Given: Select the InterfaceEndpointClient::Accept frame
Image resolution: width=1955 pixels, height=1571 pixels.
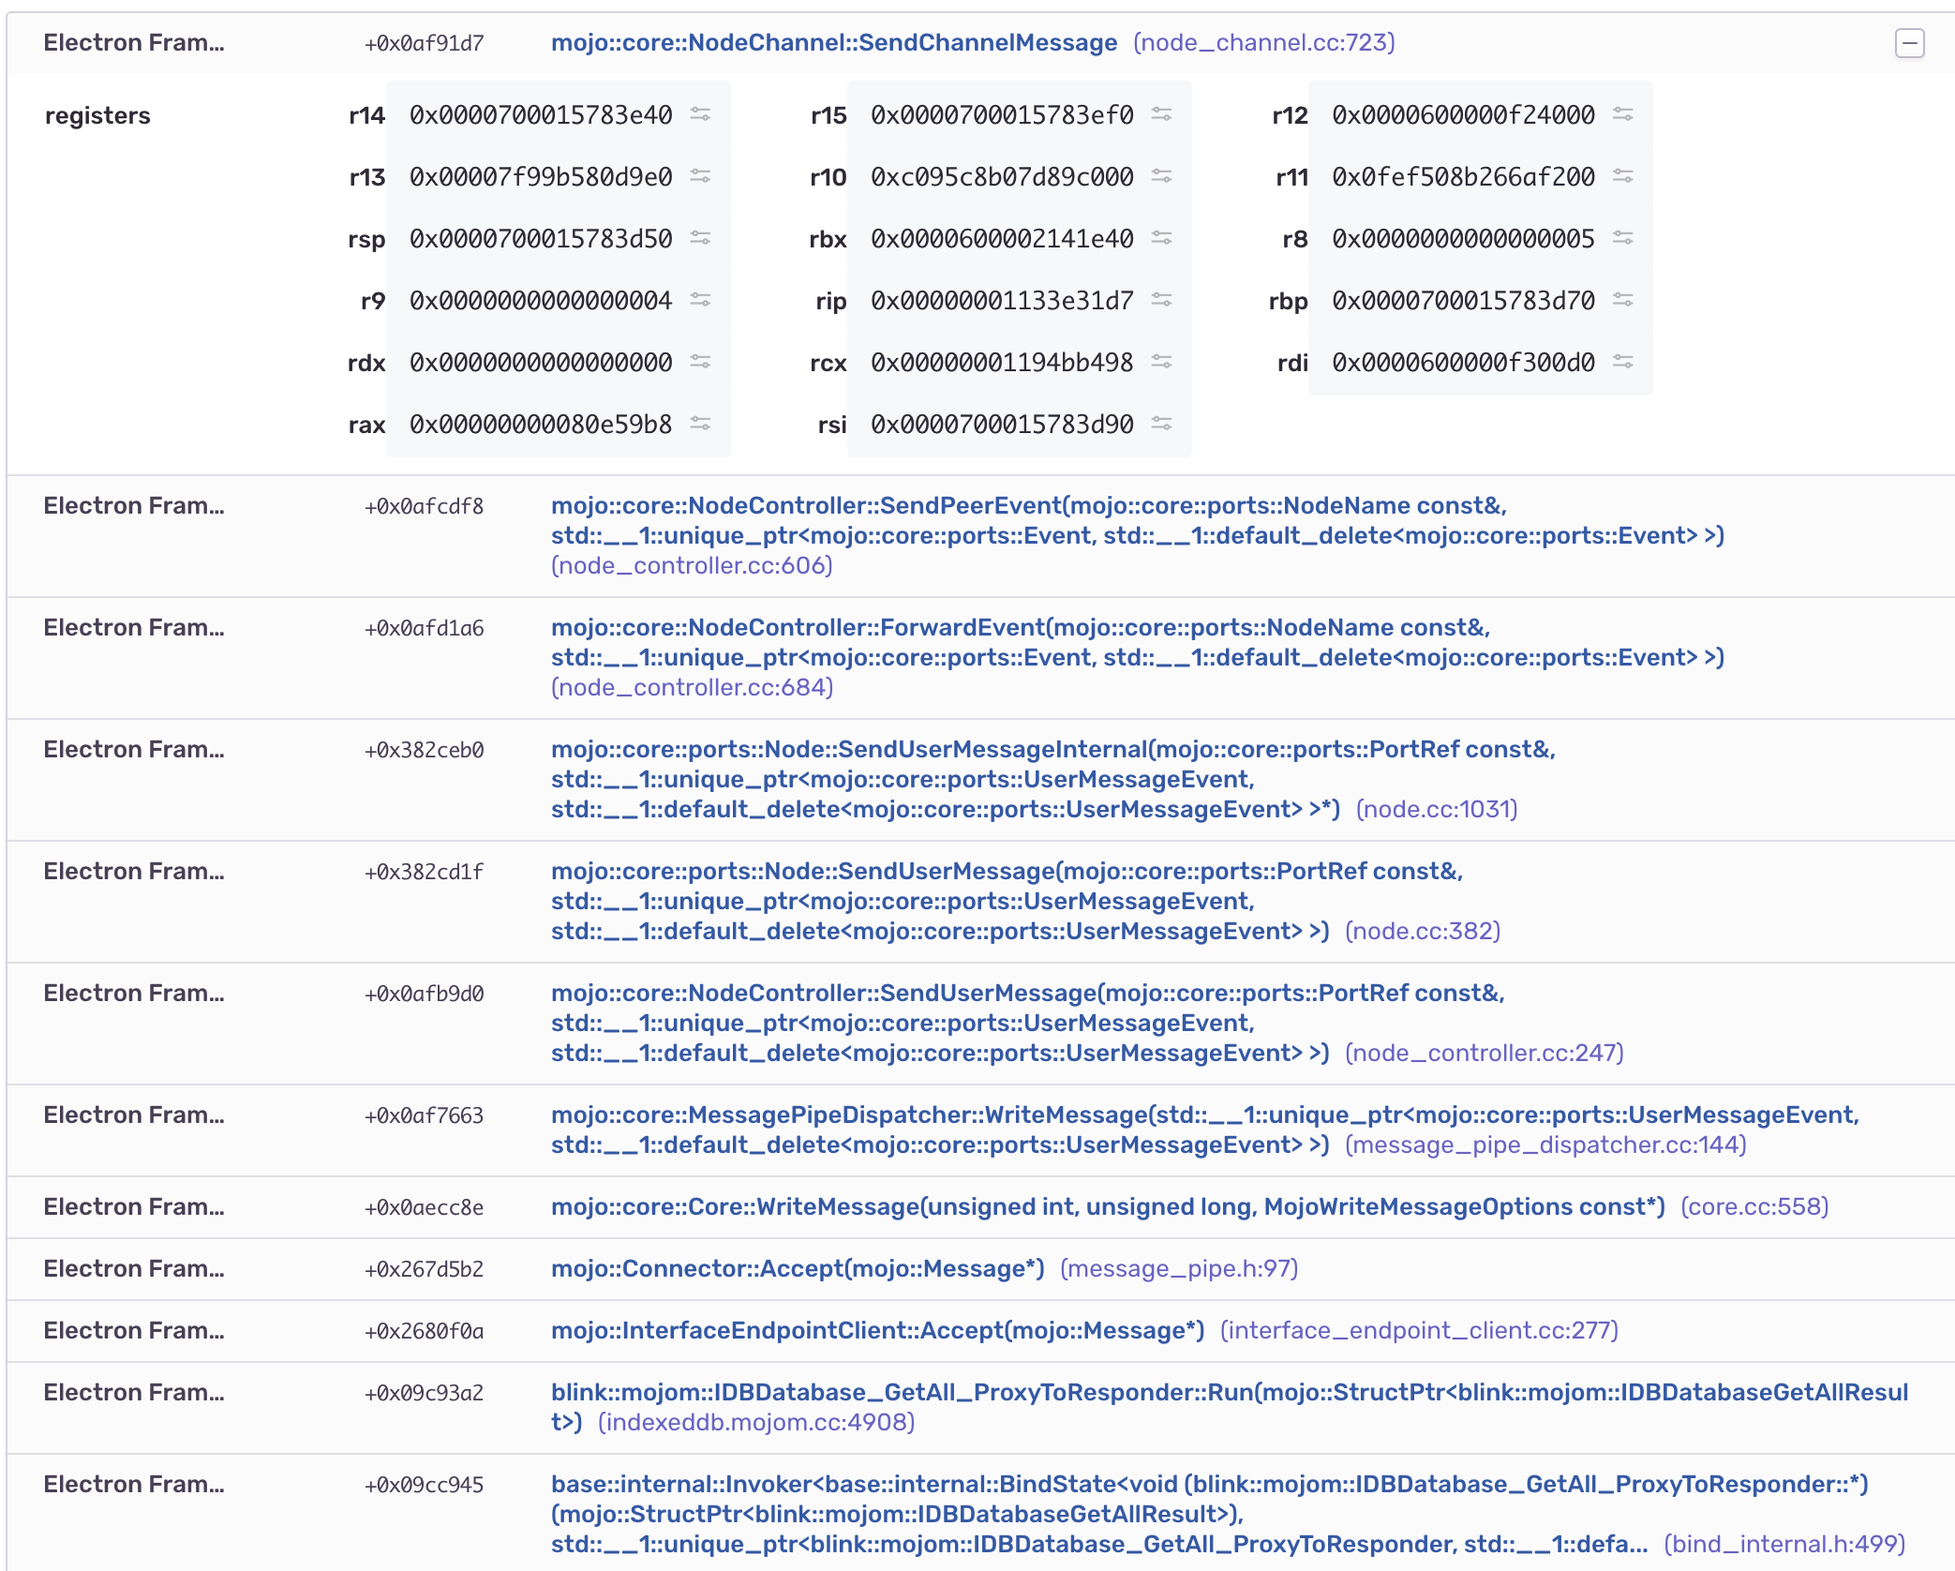Looking at the screenshot, I should click(x=876, y=1331).
